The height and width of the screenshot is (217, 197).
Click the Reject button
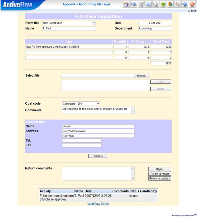click(x=160, y=169)
